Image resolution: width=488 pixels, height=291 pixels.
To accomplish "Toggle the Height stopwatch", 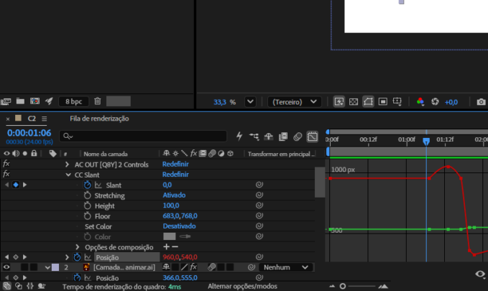I will tap(87, 205).
